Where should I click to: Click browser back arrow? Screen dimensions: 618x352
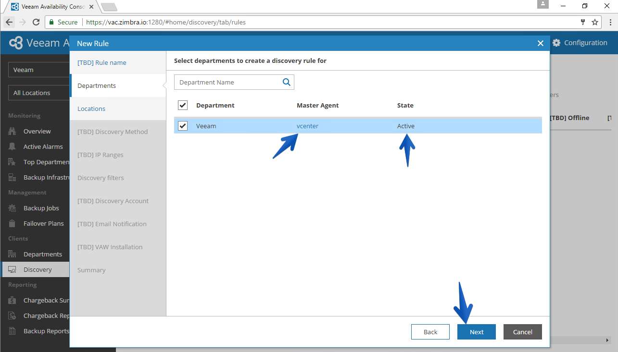9,22
